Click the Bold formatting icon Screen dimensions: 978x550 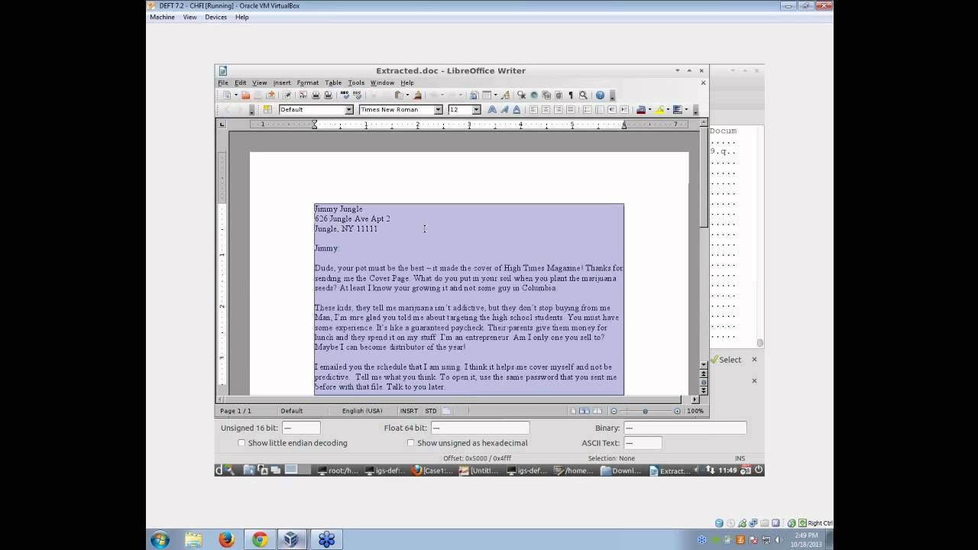(492, 110)
